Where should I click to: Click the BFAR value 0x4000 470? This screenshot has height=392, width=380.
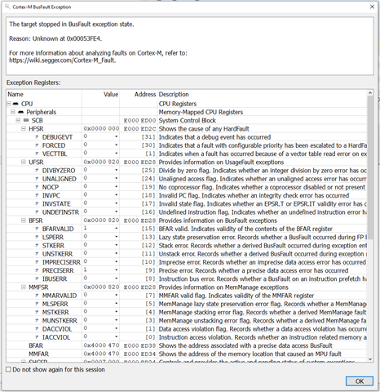101,345
